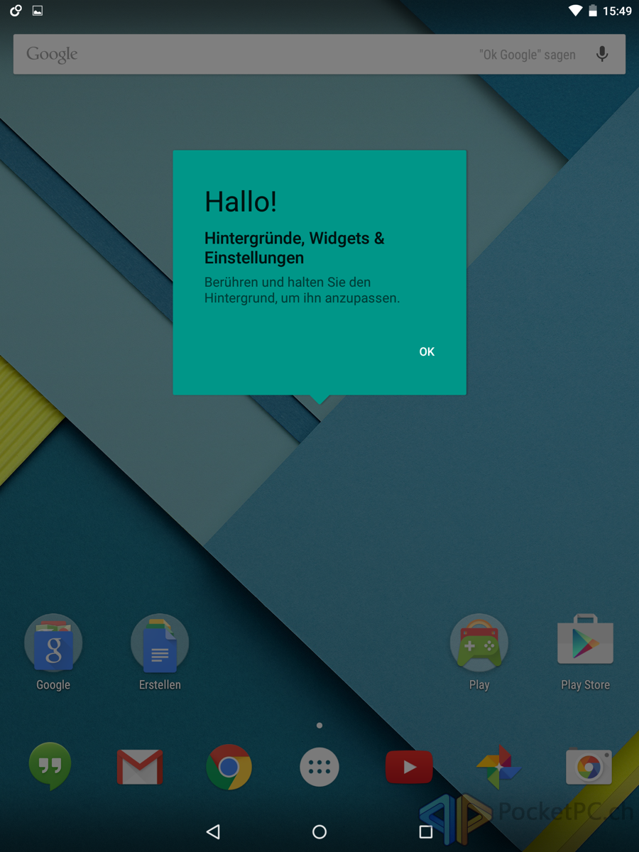
Task: Open the Hangouts app in dock
Action: [50, 767]
